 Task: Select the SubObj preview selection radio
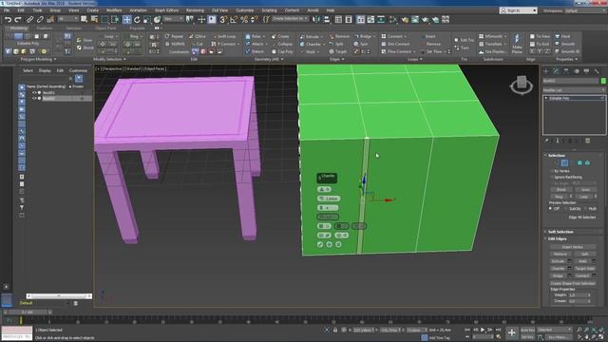[x=566, y=209]
